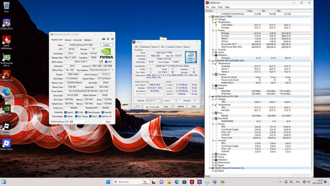This screenshot has width=330, height=186.
Task: Open the GPU-Z hamburger menu
Action: (113, 39)
